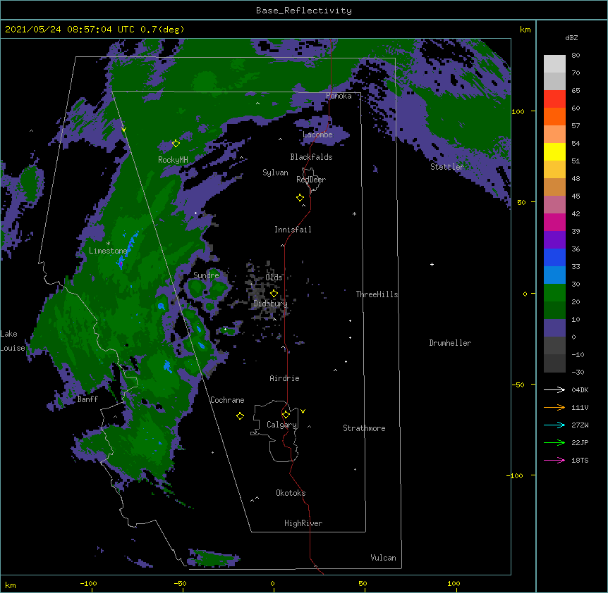Viewport: 608px width, 593px height.
Task: Pick the bright green 20-30 dBZ swatch
Action: (554, 293)
